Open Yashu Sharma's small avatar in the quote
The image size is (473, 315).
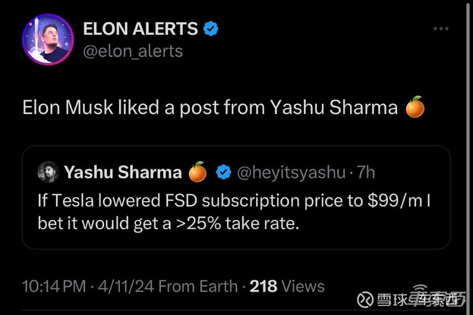coord(47,172)
